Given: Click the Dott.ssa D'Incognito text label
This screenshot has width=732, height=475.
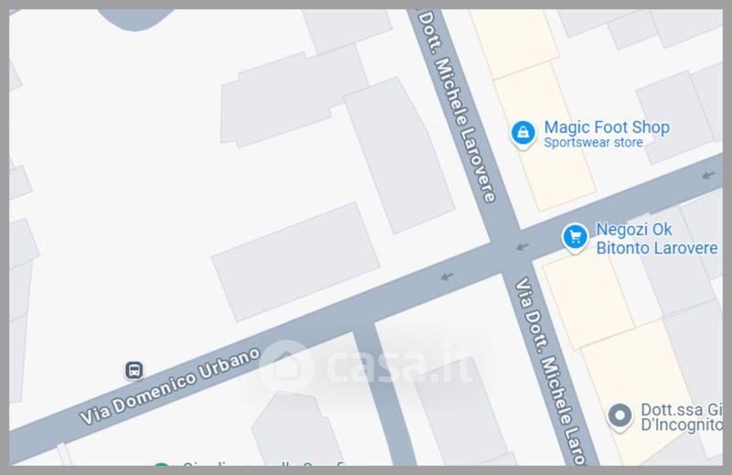Looking at the screenshot, I should point(681,417).
